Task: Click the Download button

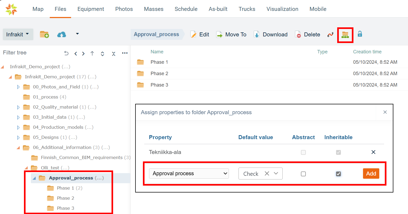Action: 271,35
